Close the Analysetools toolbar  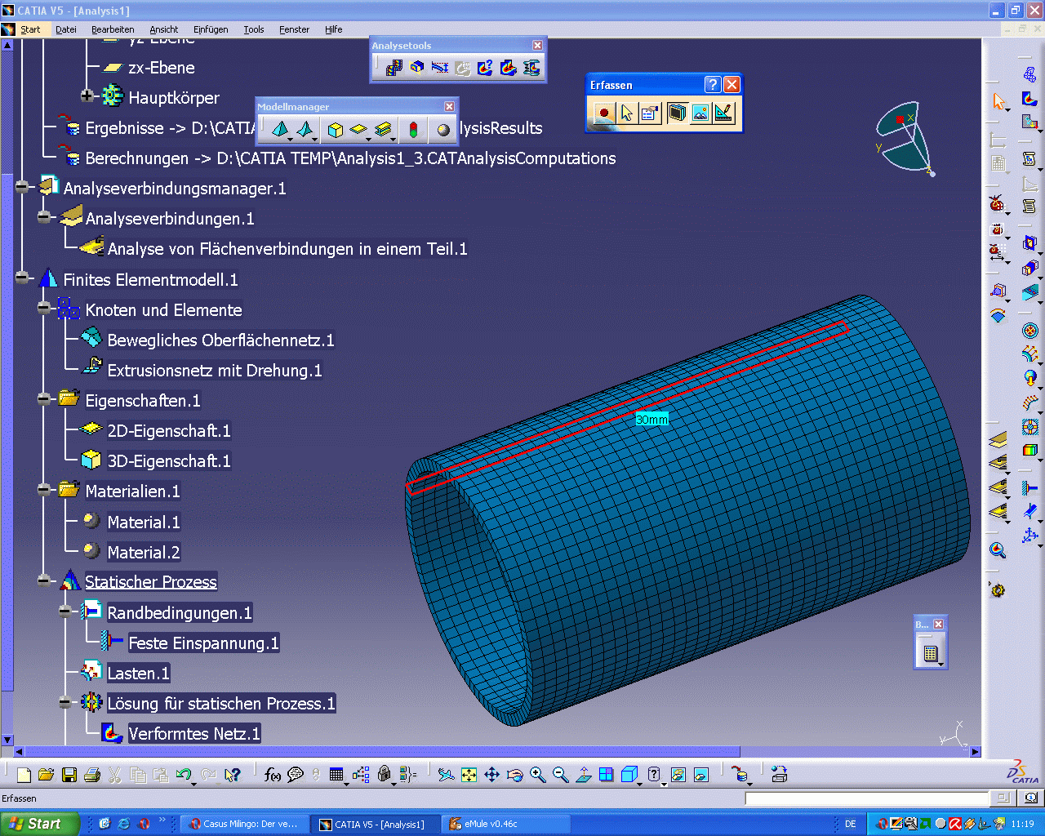pyautogui.click(x=537, y=46)
